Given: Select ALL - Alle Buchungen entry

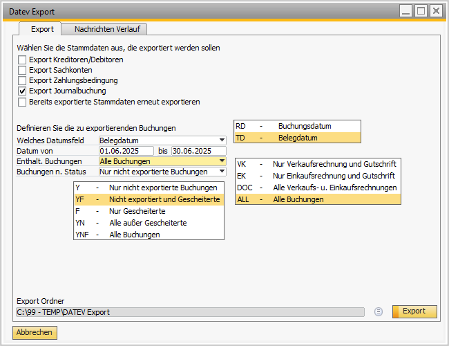Looking at the screenshot, I should (318, 199).
